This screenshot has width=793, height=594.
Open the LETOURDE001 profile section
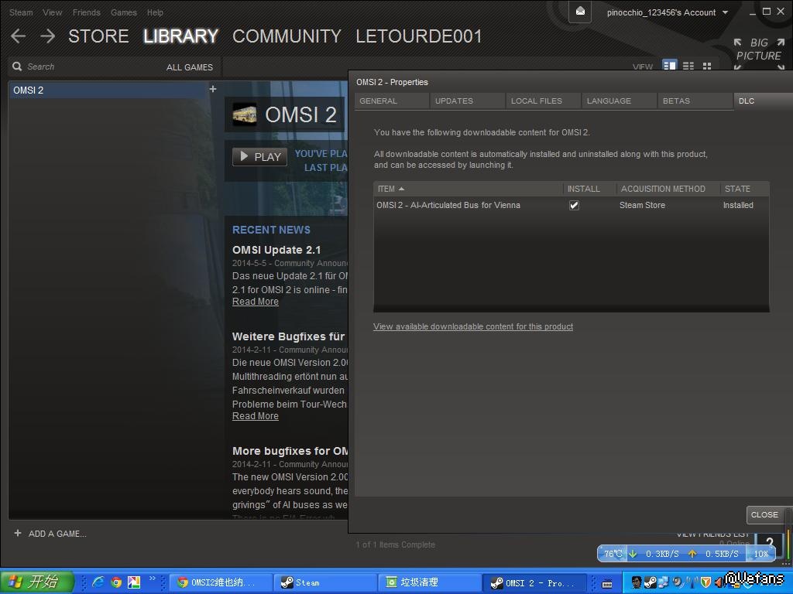click(419, 36)
